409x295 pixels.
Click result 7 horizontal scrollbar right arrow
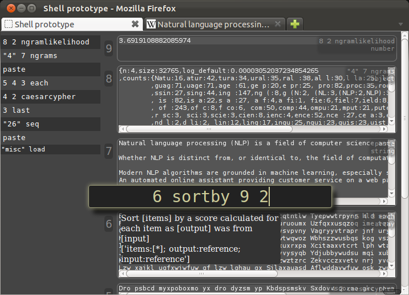click(x=384, y=201)
